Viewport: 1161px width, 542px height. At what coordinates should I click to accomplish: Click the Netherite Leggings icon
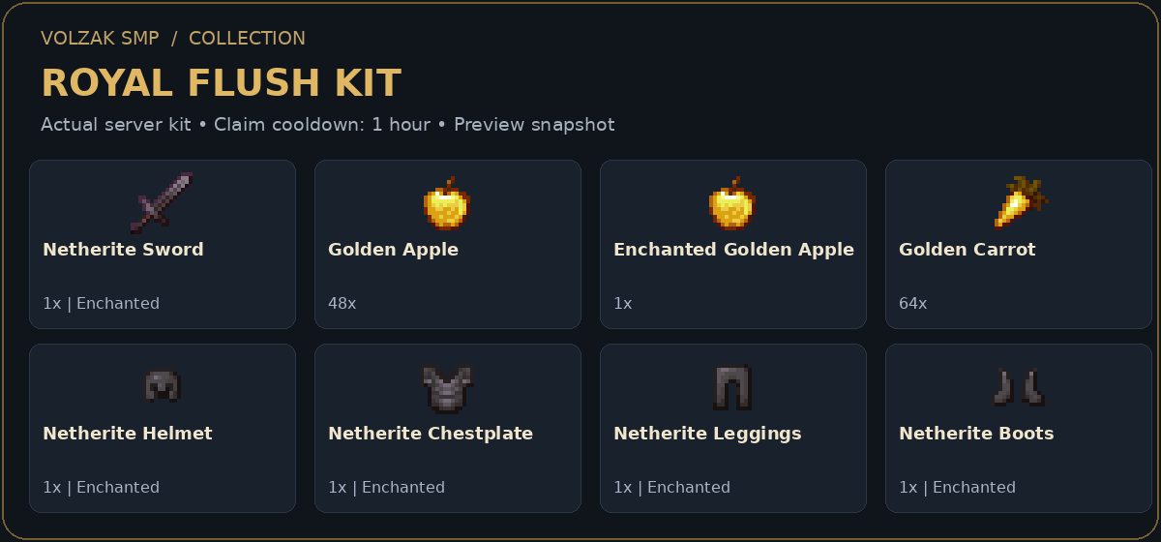pyautogui.click(x=733, y=387)
